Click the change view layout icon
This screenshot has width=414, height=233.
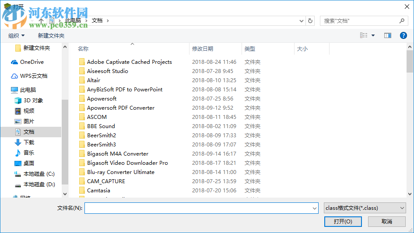tap(364, 35)
